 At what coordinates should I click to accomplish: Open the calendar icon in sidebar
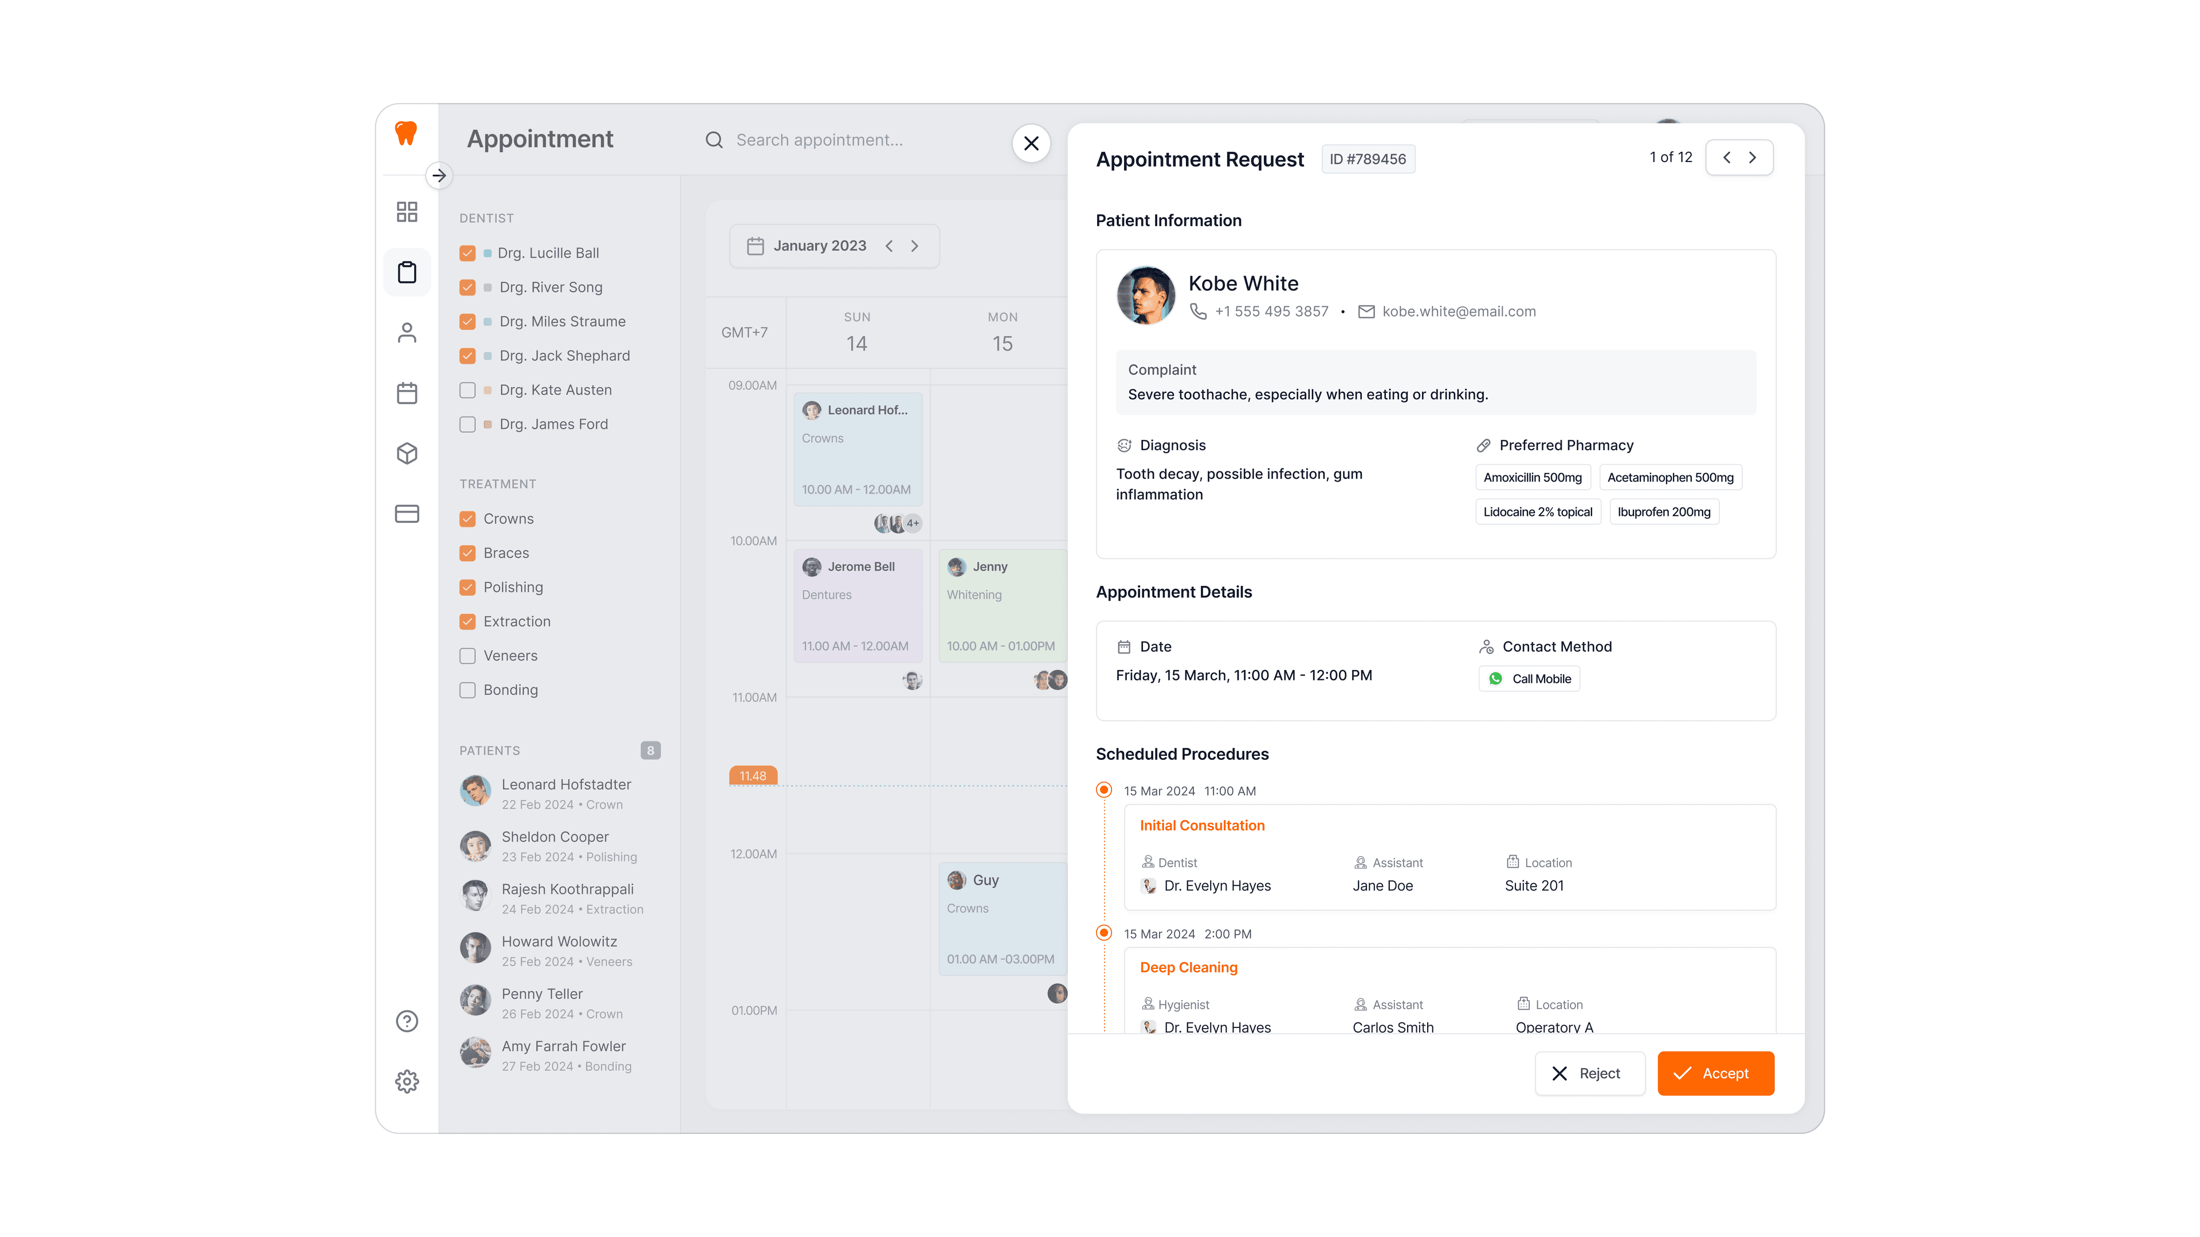[407, 393]
